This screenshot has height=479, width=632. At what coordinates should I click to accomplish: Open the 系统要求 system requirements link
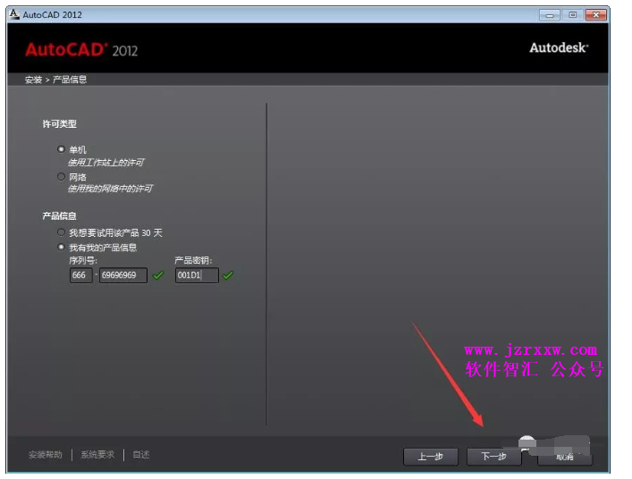[x=97, y=455]
